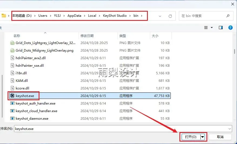Expand chevron after bin in path
237x144 pixels.
tap(142, 16)
